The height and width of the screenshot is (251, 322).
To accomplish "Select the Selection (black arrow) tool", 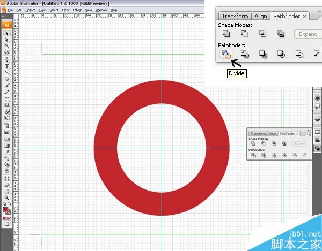I will (7, 33).
